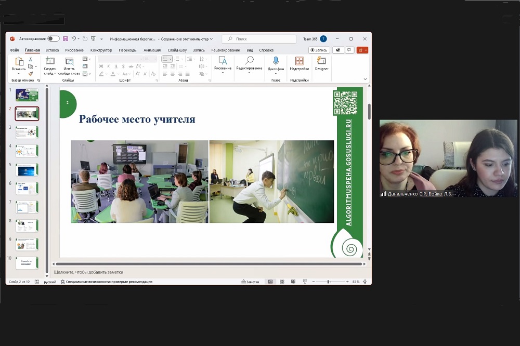Click the Надстройки add-ins icon
The image size is (520, 346).
299,61
